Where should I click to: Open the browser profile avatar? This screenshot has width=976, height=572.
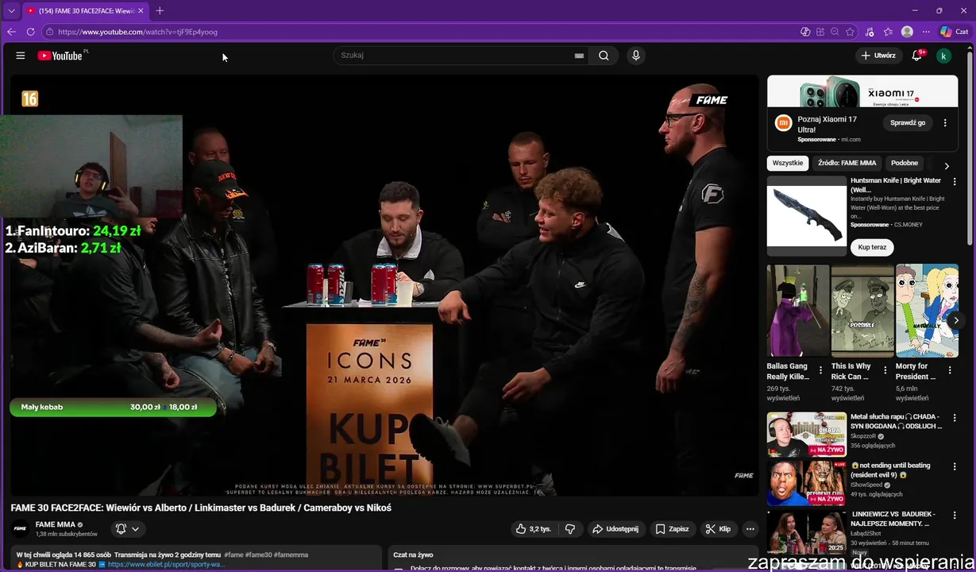[907, 32]
